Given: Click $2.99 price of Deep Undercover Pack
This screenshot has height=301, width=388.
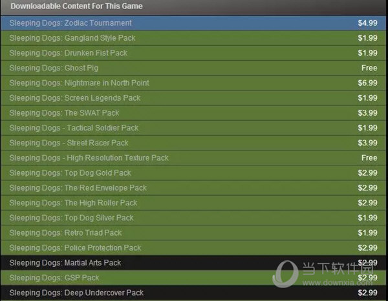Looking at the screenshot, I should (367, 293).
